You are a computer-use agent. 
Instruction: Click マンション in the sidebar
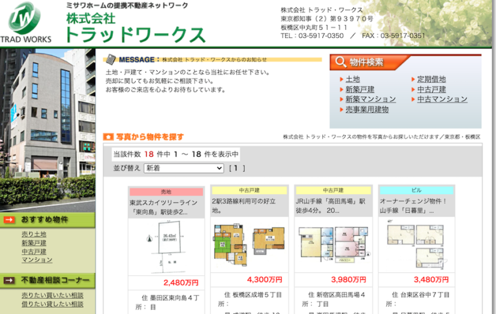[x=37, y=260]
